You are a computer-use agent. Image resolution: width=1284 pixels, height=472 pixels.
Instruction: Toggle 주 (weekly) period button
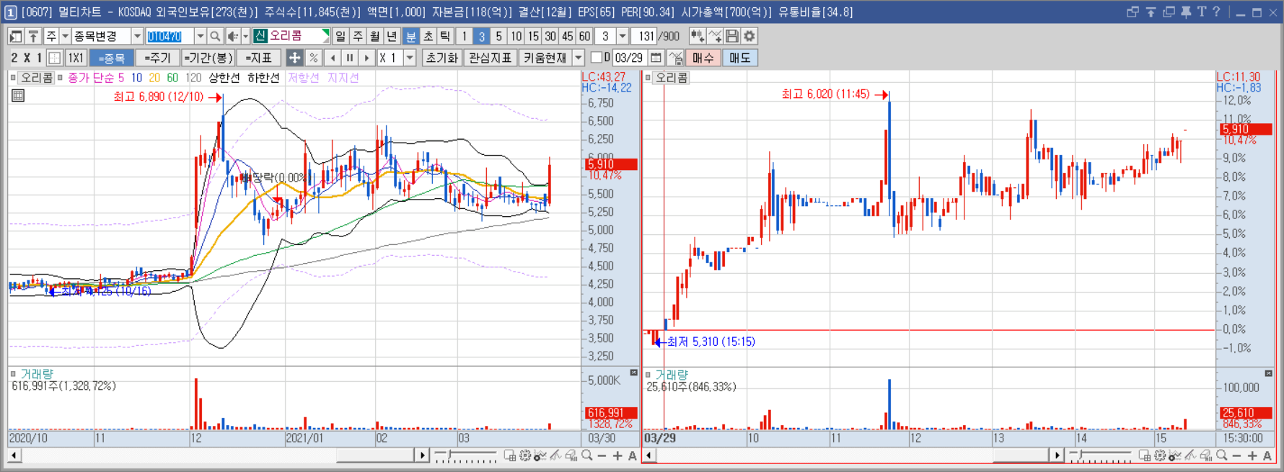point(358,36)
